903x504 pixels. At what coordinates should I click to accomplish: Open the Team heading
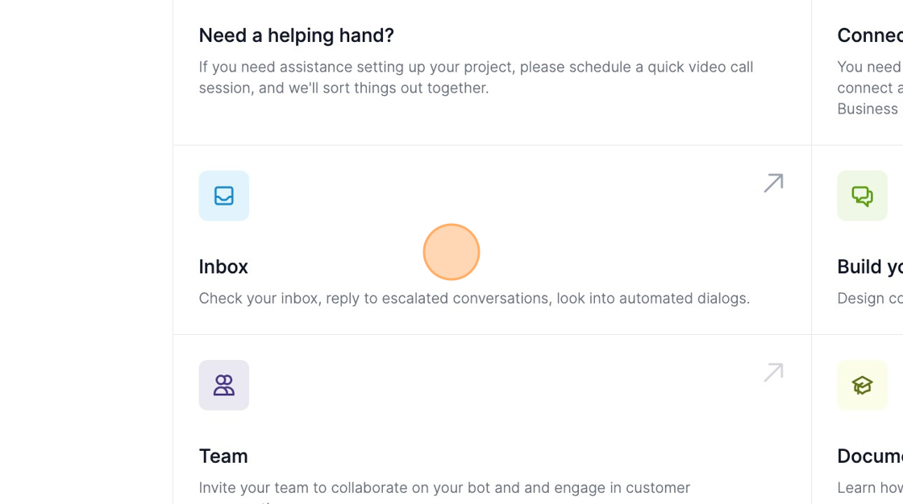pos(223,456)
